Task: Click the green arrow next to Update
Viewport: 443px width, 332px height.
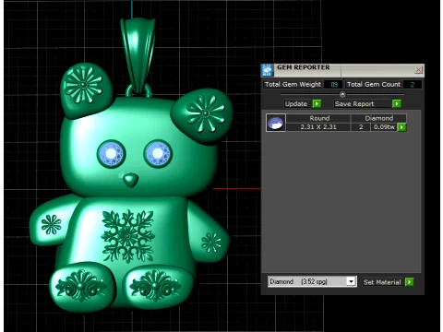Action: coord(317,104)
